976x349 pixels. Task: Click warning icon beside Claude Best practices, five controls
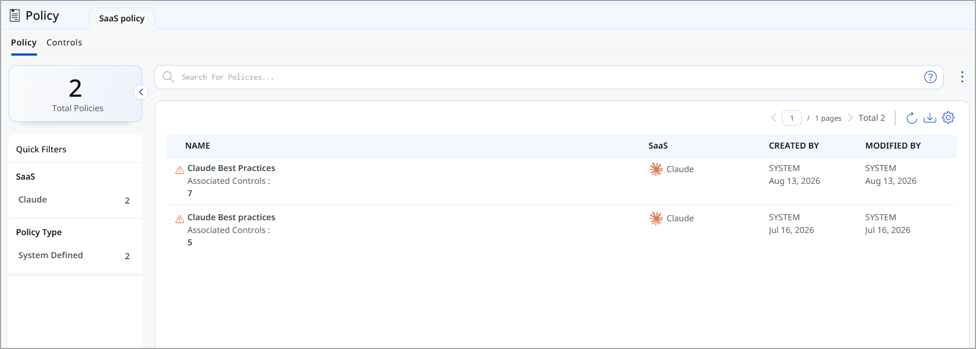[x=180, y=219]
